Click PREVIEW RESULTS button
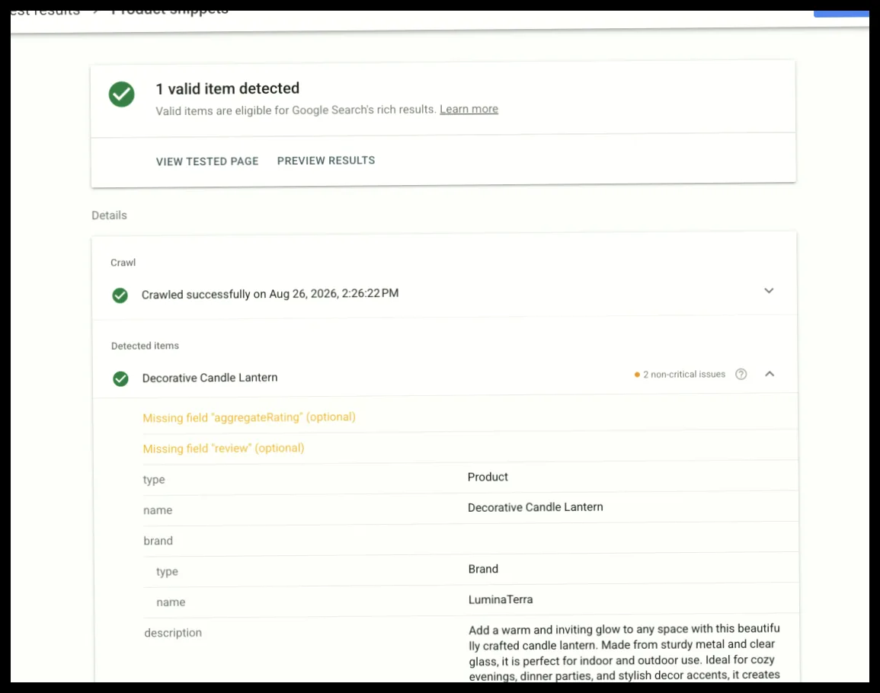This screenshot has height=693, width=880. pos(326,161)
